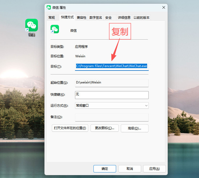Click the 取消 button

(130, 169)
